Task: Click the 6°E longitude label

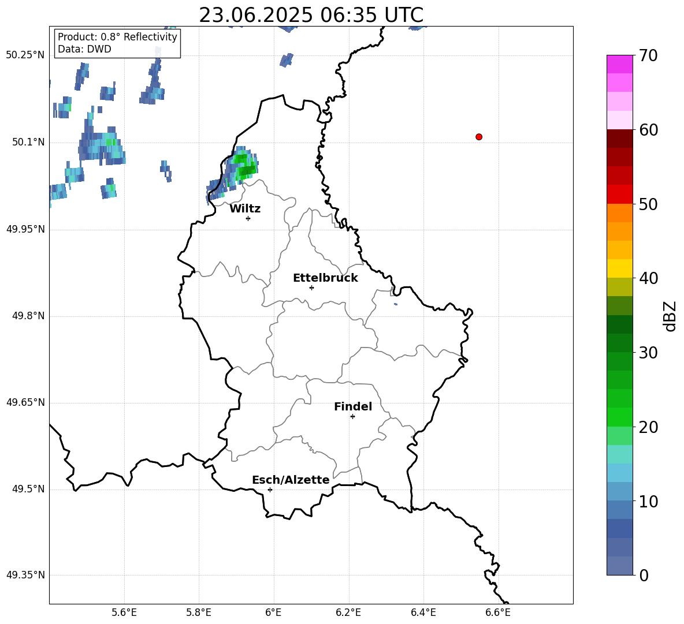Action: 273,612
